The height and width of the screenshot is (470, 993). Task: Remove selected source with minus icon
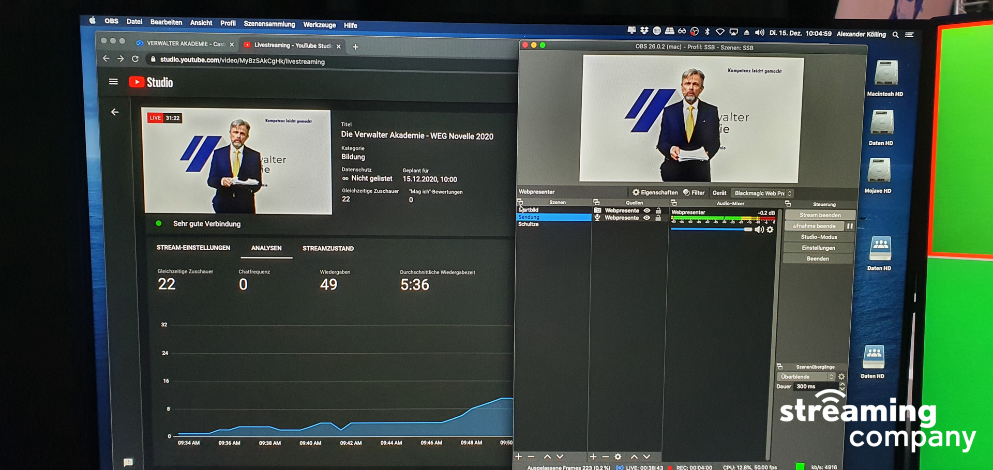606,457
